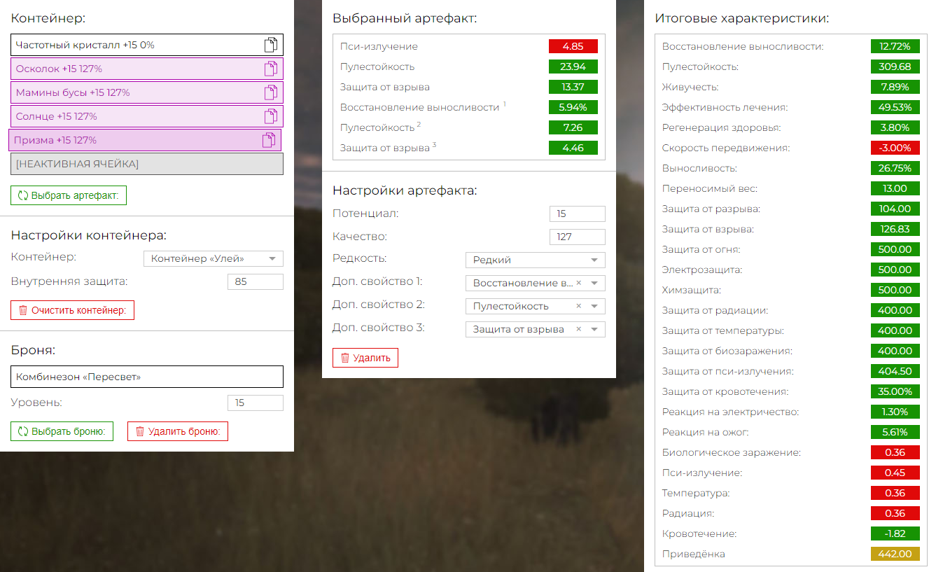936x572 pixels.
Task: Click Защита от радиации 400.00 value
Action: [x=895, y=311]
